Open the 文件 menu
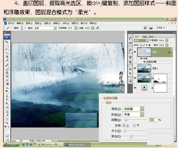Screen dimensions: 178x148 coord(11,23)
